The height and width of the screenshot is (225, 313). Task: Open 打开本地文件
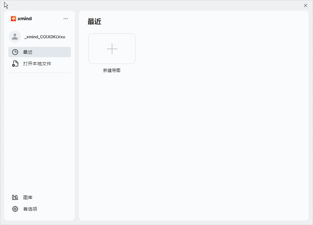click(x=40, y=64)
